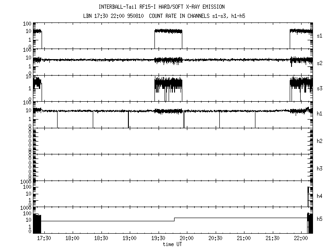Select the 17:30 time axis tick label
The height and width of the screenshot is (252, 329).
[44, 239]
